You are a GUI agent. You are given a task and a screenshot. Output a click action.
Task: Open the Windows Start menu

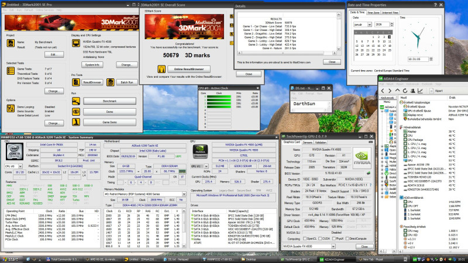click(x=12, y=258)
